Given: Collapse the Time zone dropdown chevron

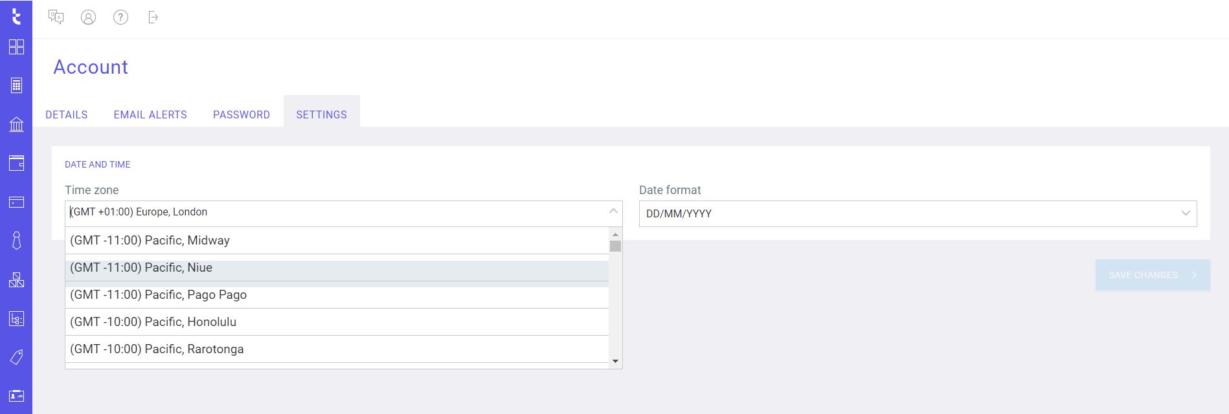Looking at the screenshot, I should coord(613,212).
